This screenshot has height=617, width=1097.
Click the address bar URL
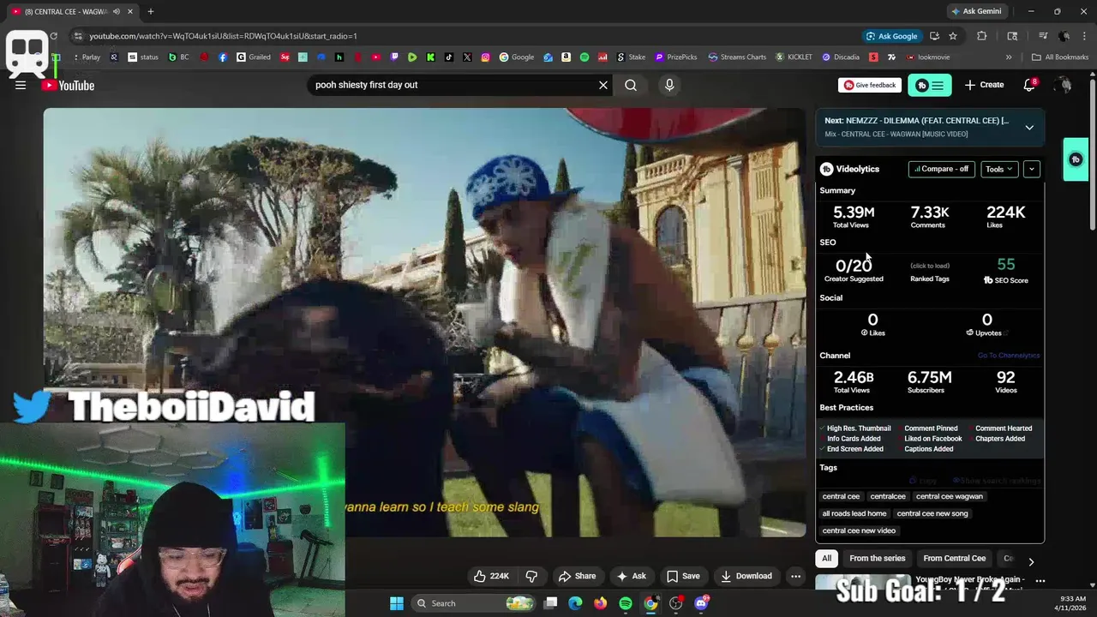[223, 36]
